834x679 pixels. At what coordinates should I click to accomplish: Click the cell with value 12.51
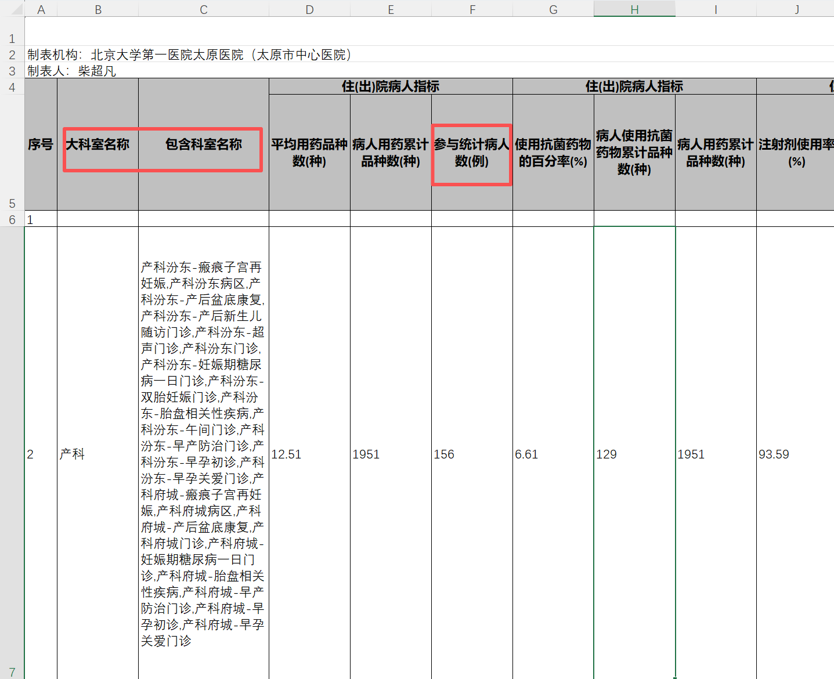[309, 454]
